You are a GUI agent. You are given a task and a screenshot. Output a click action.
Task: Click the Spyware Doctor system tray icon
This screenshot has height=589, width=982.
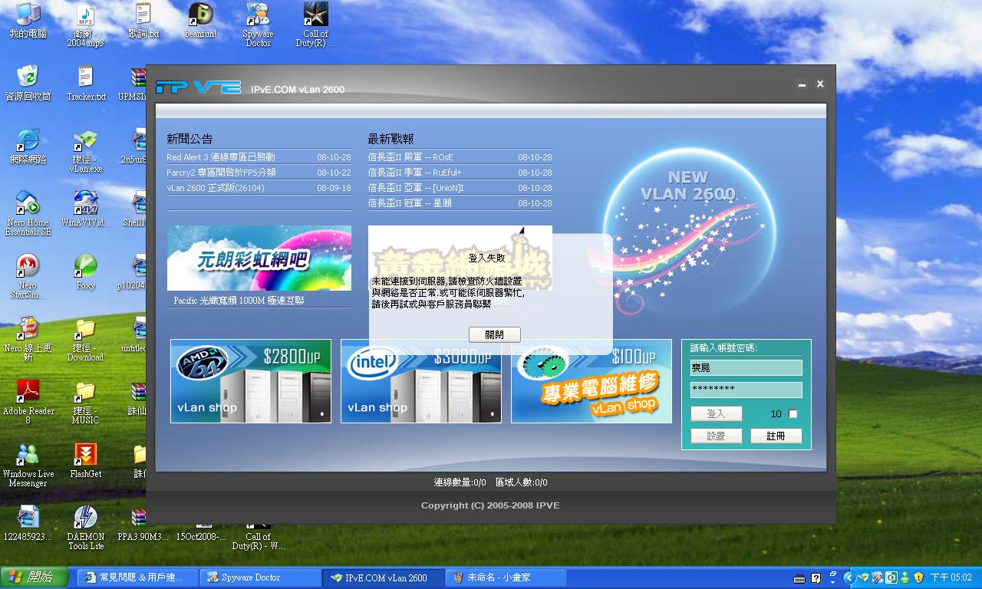pos(877,577)
